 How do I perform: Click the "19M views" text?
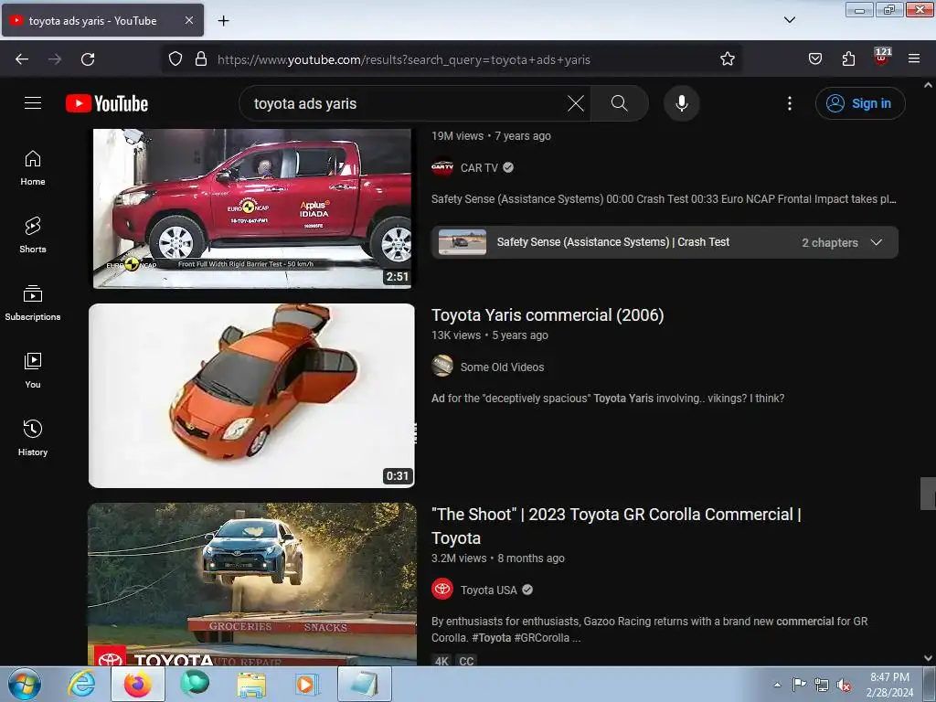[457, 136]
